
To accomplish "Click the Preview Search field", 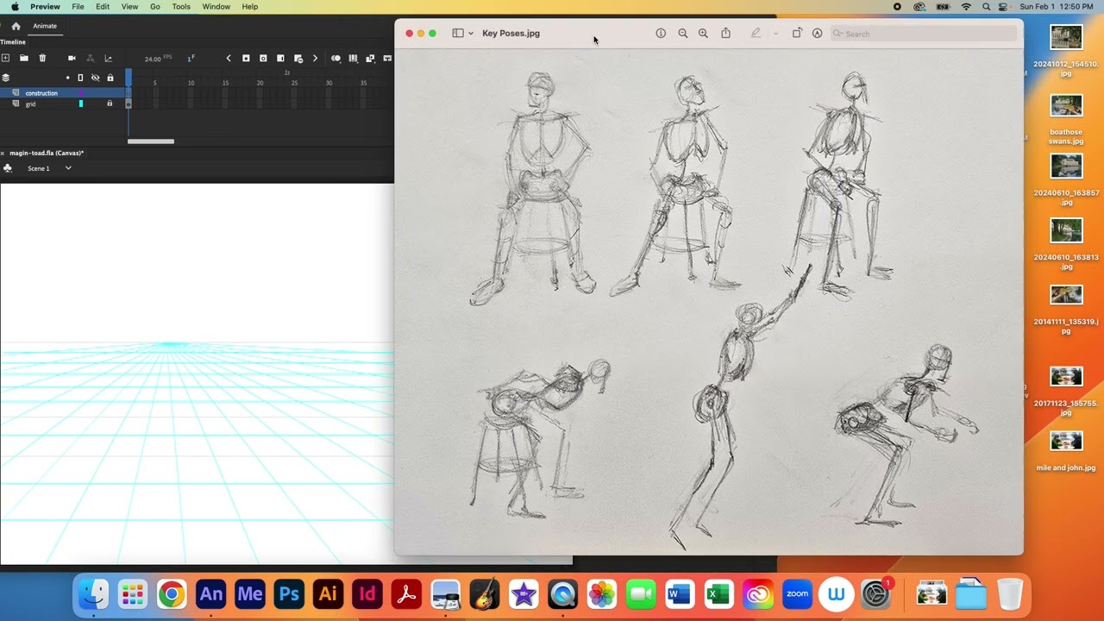I will coord(924,34).
